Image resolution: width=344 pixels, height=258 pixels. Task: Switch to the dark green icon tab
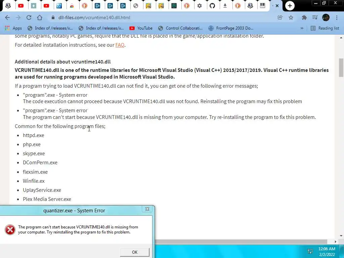[174, 6]
